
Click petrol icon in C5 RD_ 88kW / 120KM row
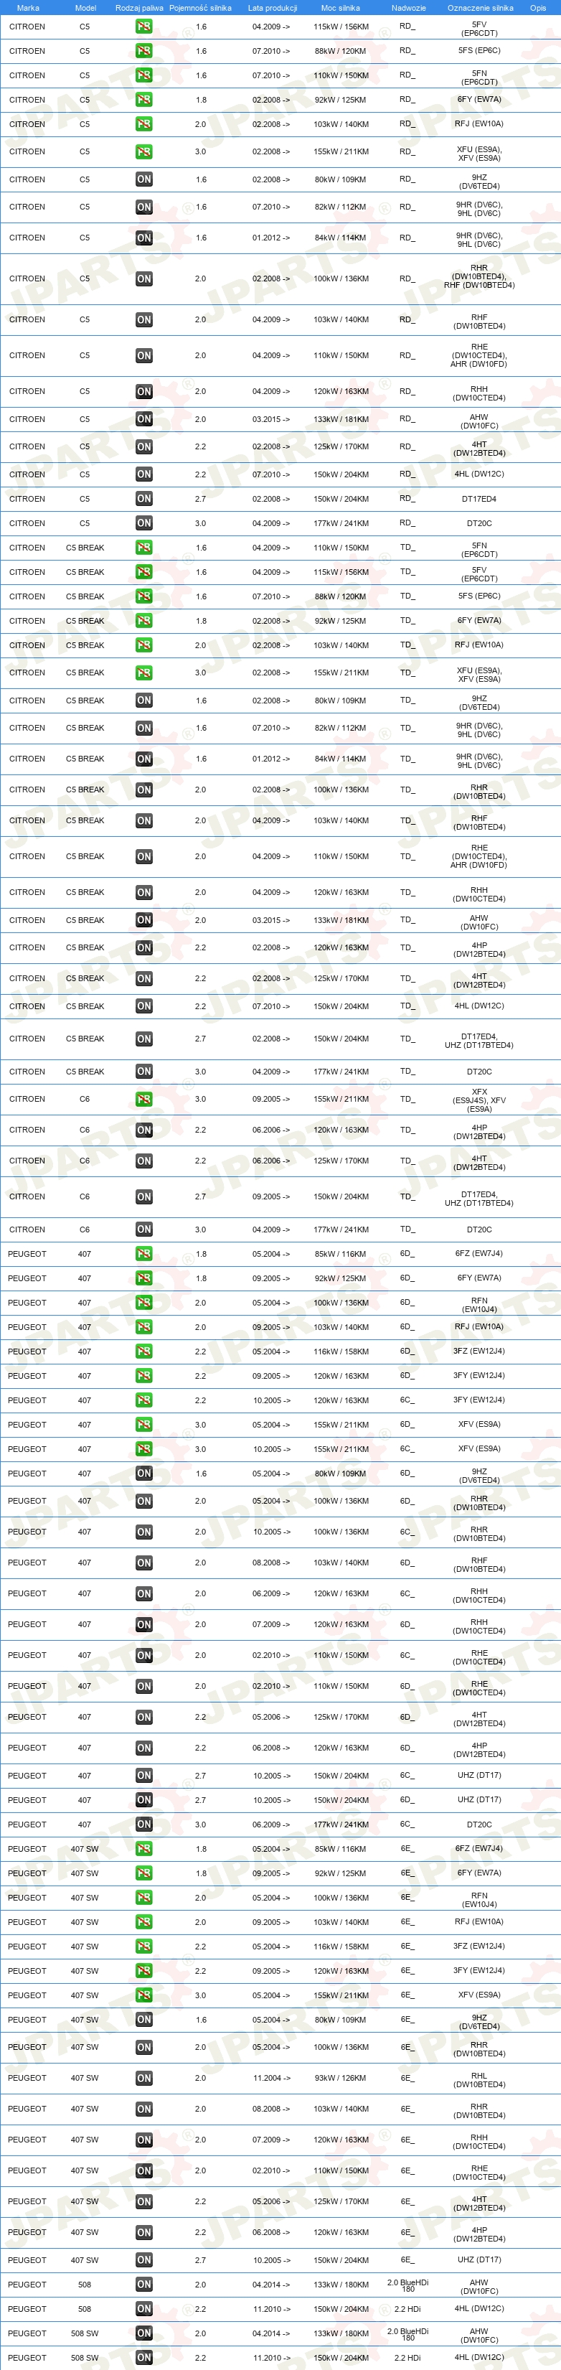pyautogui.click(x=143, y=52)
